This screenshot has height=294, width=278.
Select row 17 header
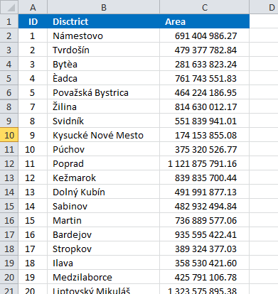[9, 234]
